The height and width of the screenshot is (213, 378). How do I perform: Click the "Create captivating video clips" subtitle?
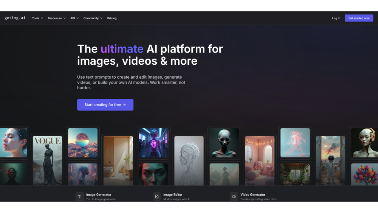pos(259,199)
